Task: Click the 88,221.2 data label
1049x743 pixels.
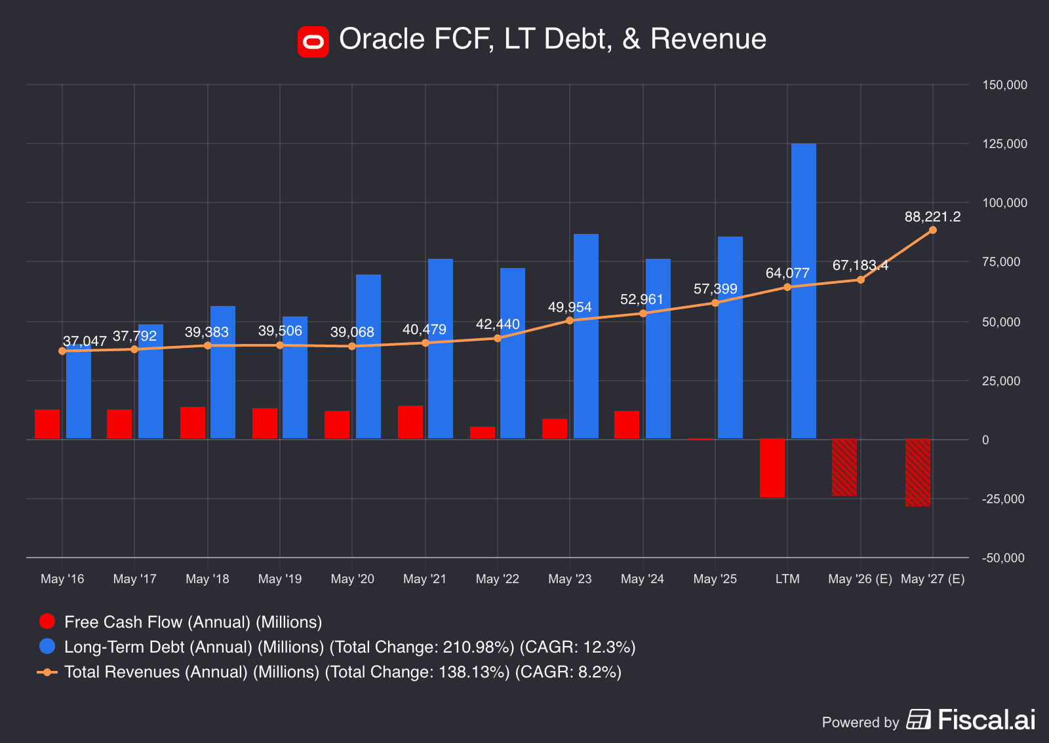Action: point(932,216)
